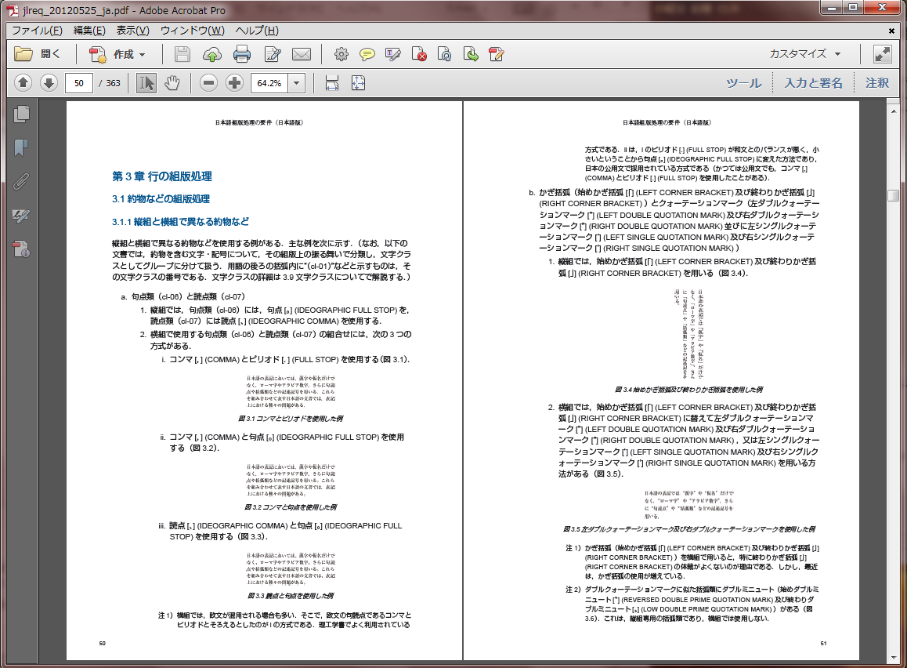Open the ウィンドウ(W) menu
Viewport: 907px width, 668px height.
(192, 31)
